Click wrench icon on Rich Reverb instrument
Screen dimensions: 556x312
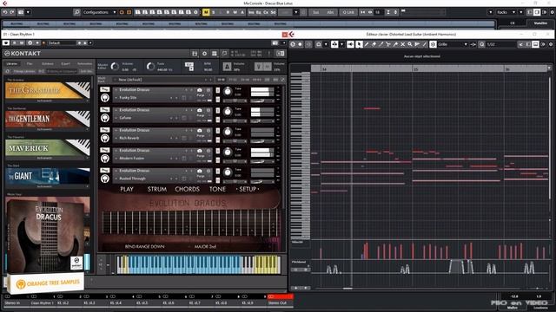(x=104, y=130)
